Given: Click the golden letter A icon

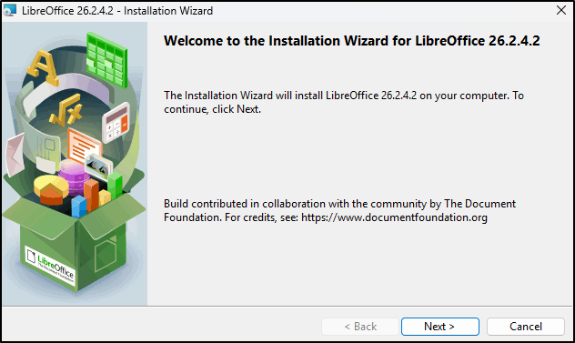Looking at the screenshot, I should click(43, 68).
